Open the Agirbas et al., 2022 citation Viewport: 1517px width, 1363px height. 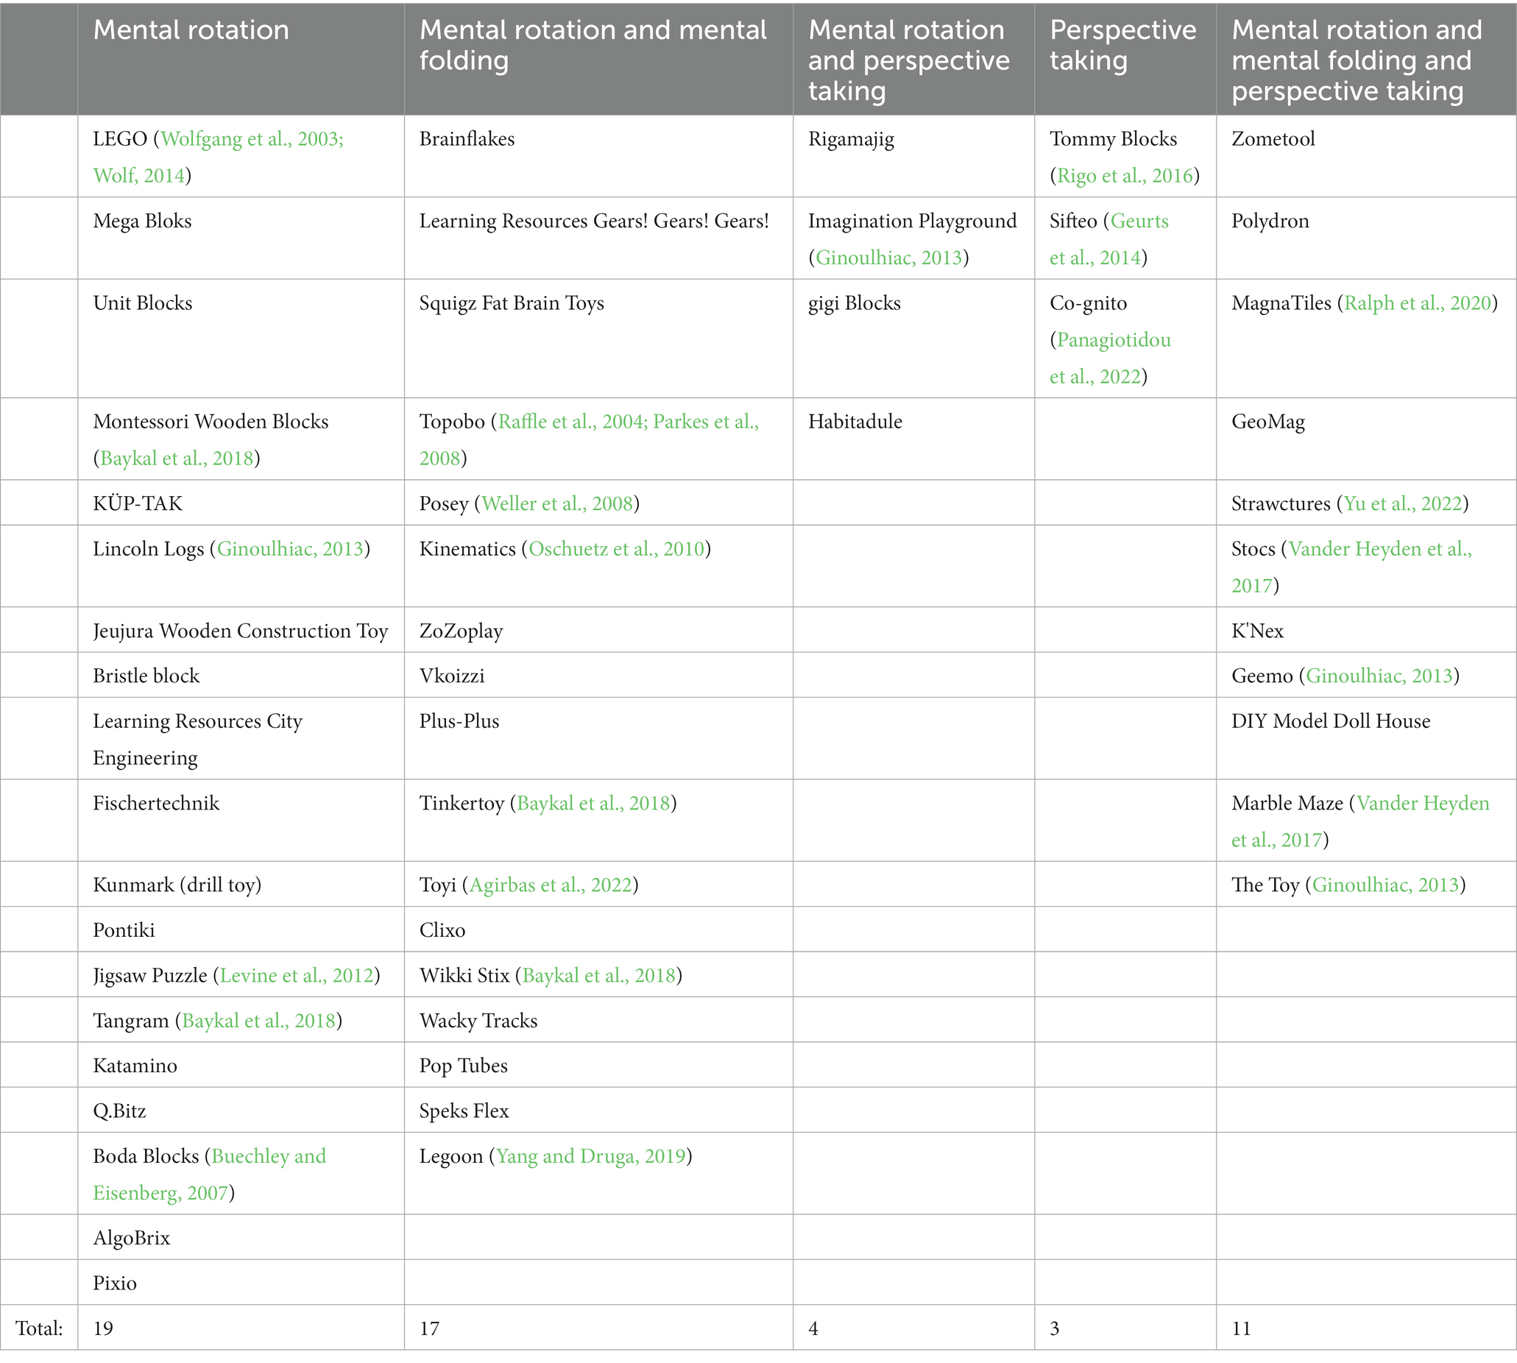tap(551, 885)
